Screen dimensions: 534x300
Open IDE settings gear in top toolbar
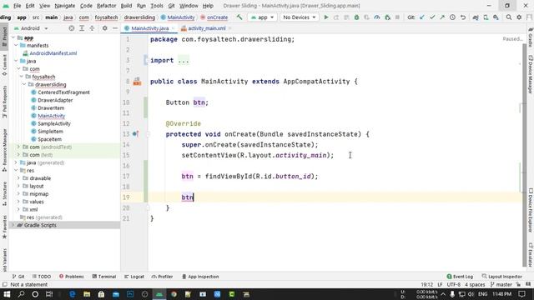click(519, 17)
